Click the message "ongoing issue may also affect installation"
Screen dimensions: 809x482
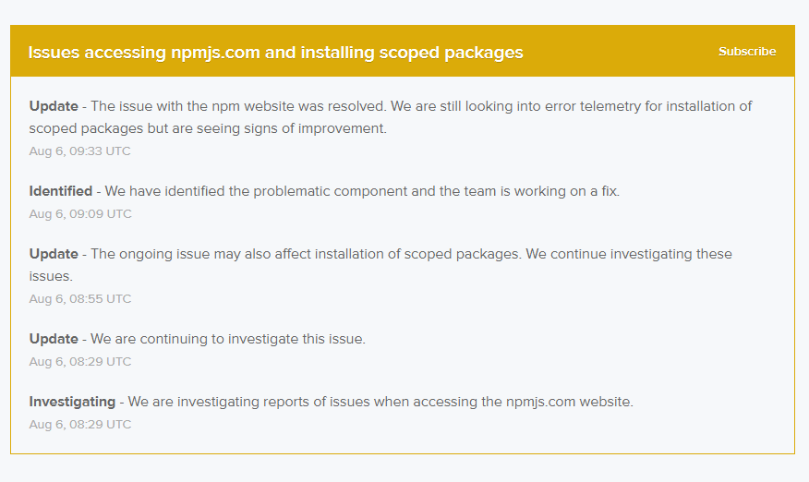point(254,255)
